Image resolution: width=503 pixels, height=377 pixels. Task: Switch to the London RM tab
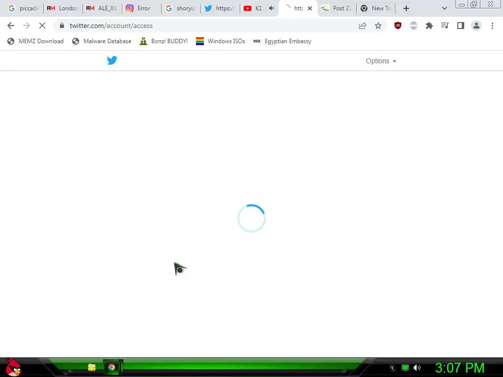(62, 8)
